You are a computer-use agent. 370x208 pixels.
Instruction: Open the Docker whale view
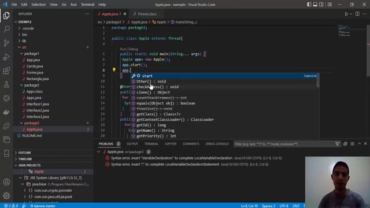click(x=6, y=112)
